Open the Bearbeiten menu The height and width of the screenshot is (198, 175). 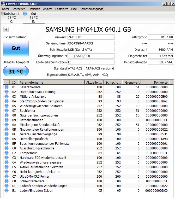19,9
